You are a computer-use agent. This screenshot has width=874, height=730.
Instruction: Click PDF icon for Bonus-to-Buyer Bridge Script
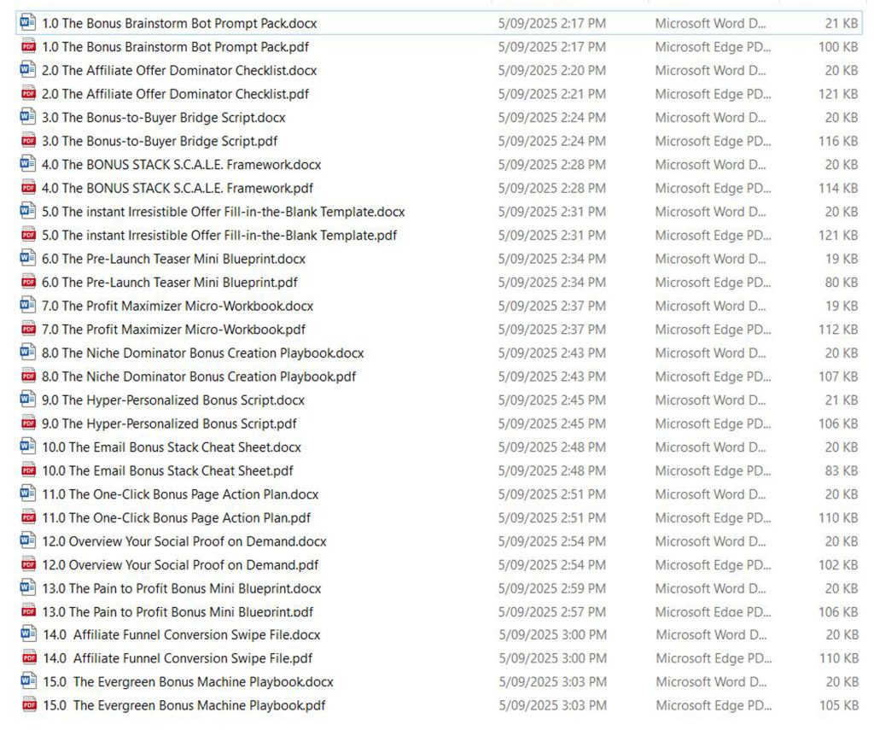coord(28,141)
